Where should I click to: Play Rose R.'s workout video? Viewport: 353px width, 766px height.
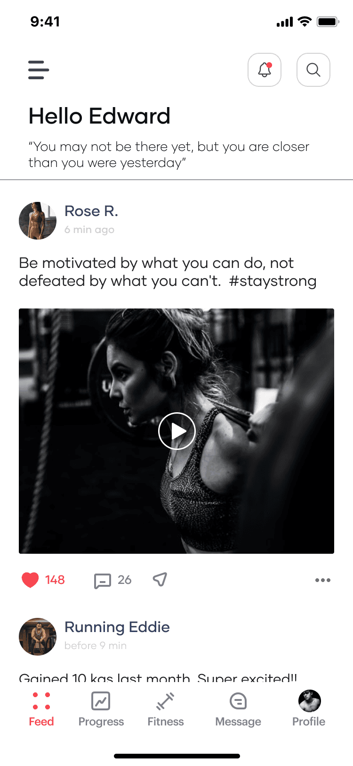point(176,431)
